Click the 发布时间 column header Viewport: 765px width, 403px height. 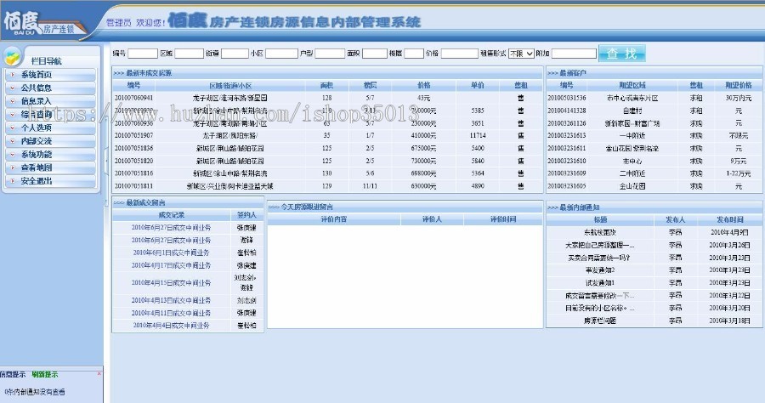point(729,219)
